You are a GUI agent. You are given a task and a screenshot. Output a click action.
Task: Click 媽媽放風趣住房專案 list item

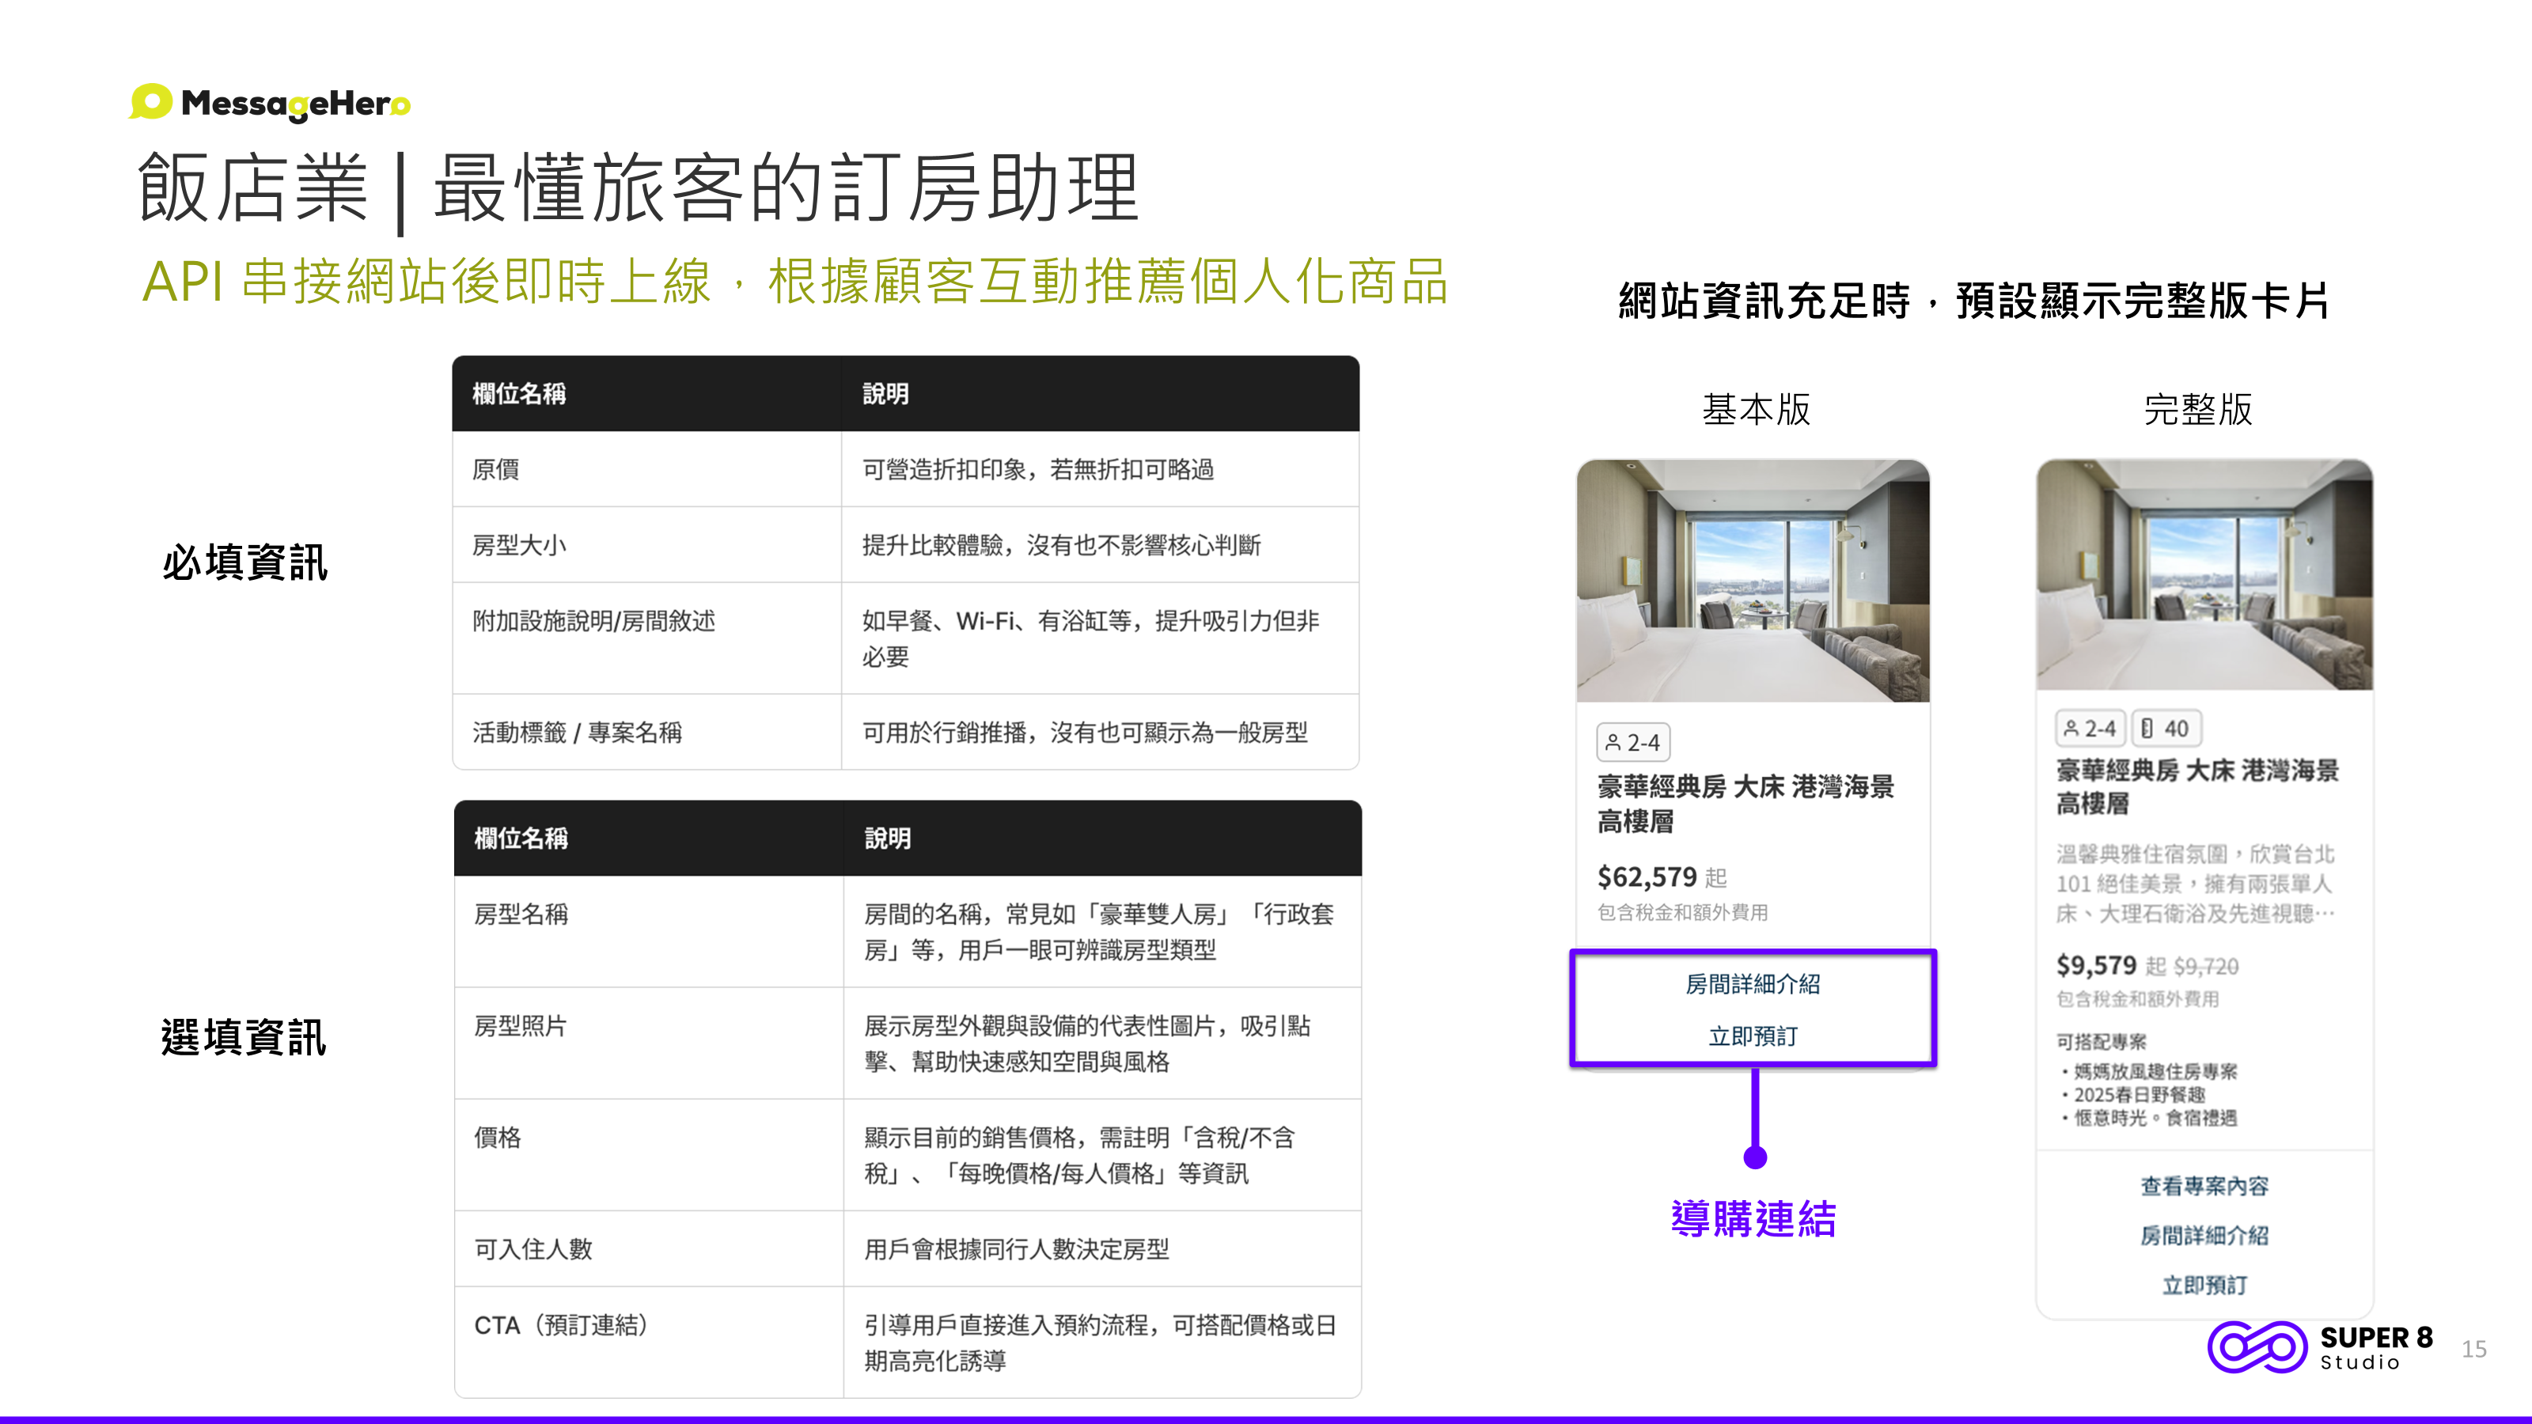point(2150,1071)
